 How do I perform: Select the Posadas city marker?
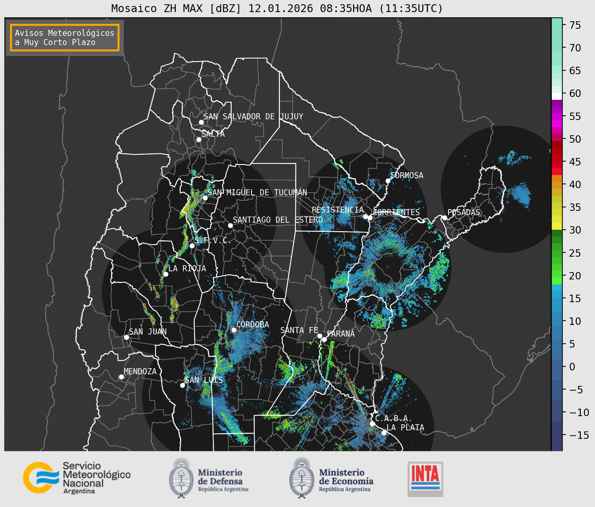[445, 218]
